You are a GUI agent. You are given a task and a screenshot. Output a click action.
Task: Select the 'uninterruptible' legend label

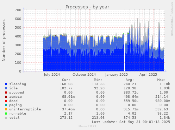tap(25, 109)
